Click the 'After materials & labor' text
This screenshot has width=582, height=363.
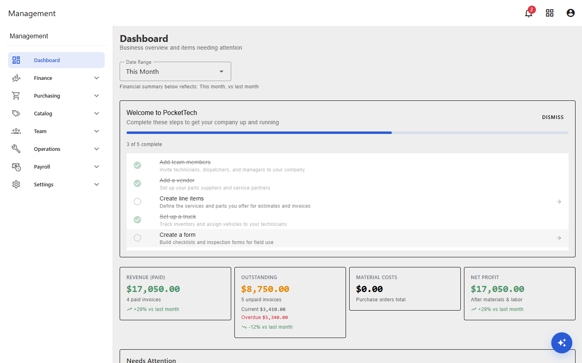497,300
